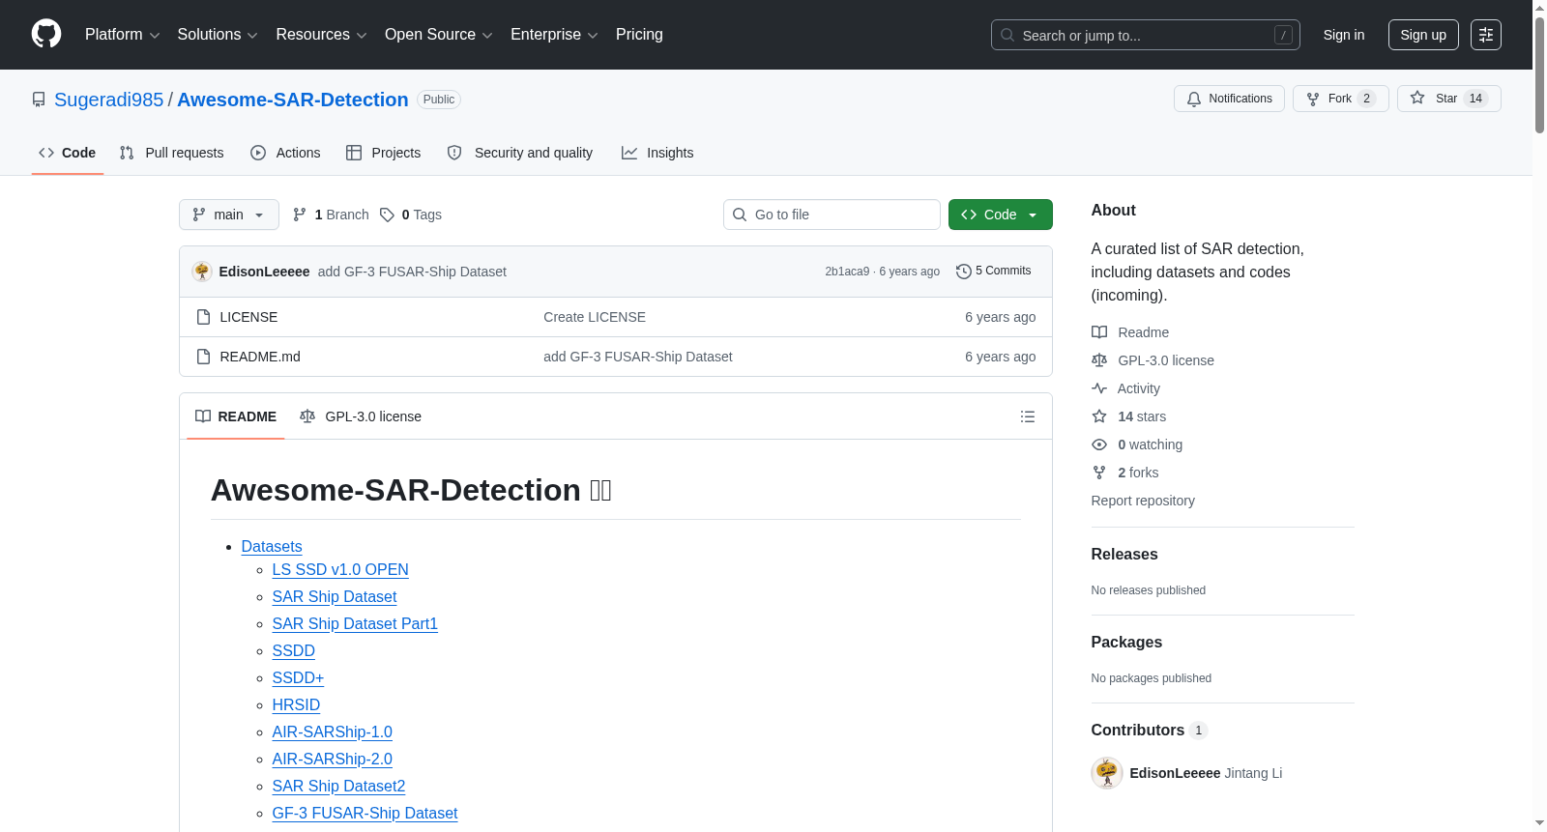Click the branch icon beside 1 Branch
This screenshot has height=832, width=1547.
[300, 215]
